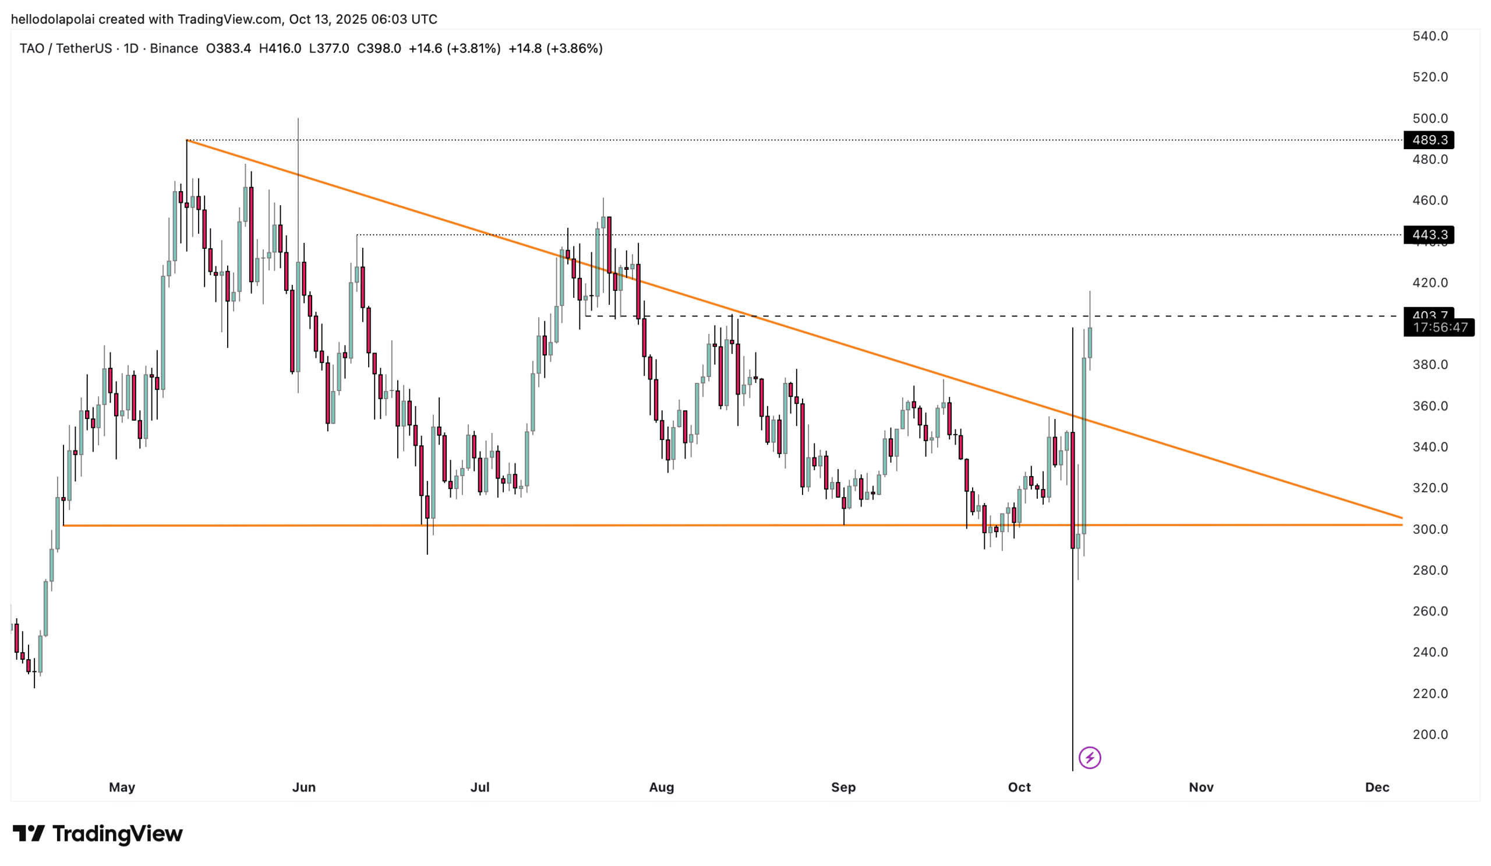Click the dashed horizontal line at 403.7
The width and height of the screenshot is (1491, 866).
point(1242,316)
